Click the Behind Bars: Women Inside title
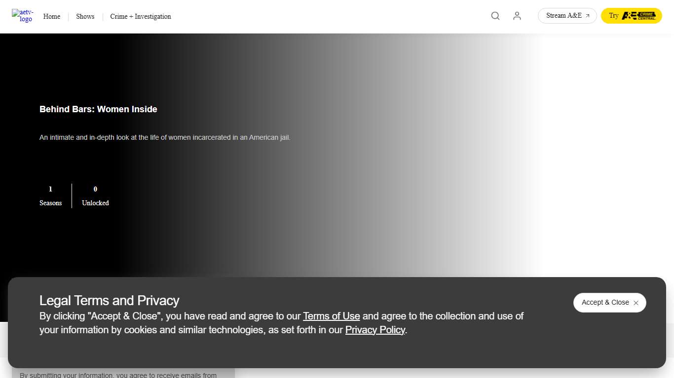Screen dimensions: 674x378 (x=98, y=109)
